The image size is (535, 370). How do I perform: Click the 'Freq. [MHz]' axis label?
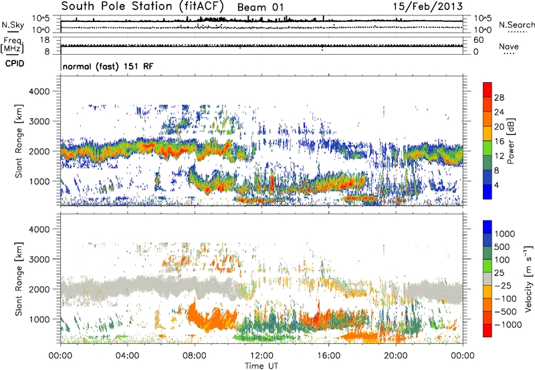click(x=13, y=45)
